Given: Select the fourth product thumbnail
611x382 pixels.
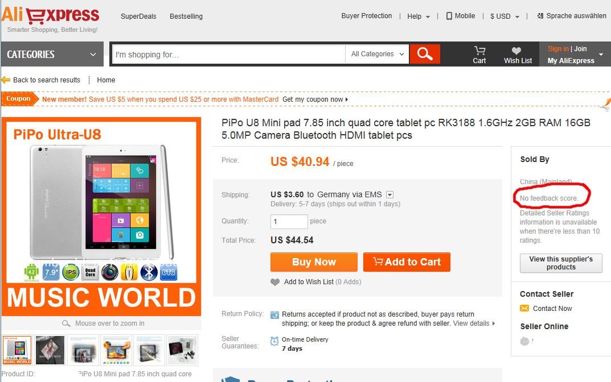Looking at the screenshot, I should coord(116,350).
